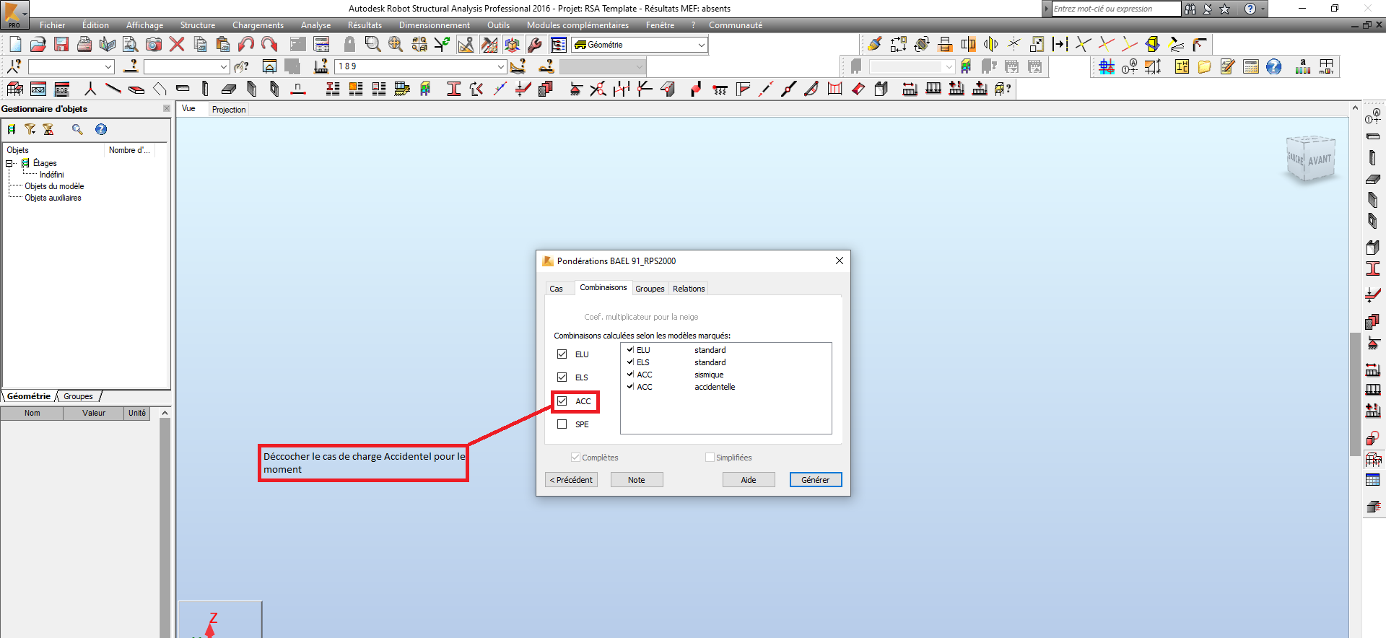The width and height of the screenshot is (1386, 638).
Task: Click the Nodes tool icon
Action: pyautogui.click(x=90, y=89)
